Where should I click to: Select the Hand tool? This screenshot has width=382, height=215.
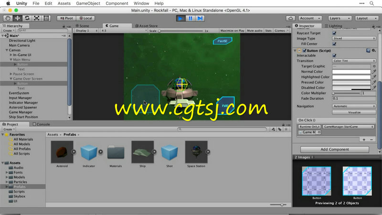(8, 18)
